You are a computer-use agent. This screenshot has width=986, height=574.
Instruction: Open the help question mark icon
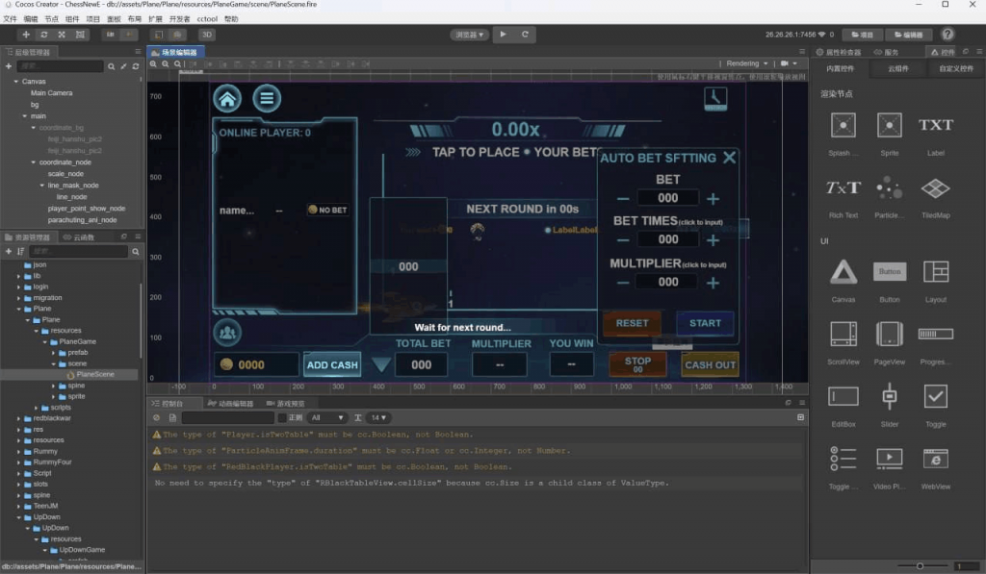click(x=947, y=35)
